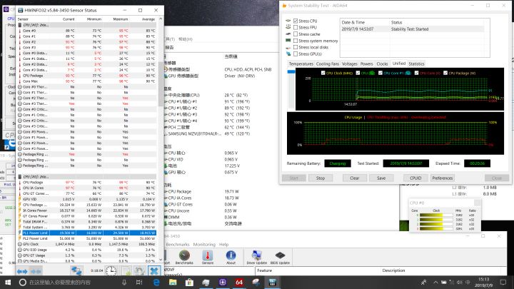The image size is (514, 289).
Task: Toggle CPU Core #1 graph checkbox
Action: [381, 73]
